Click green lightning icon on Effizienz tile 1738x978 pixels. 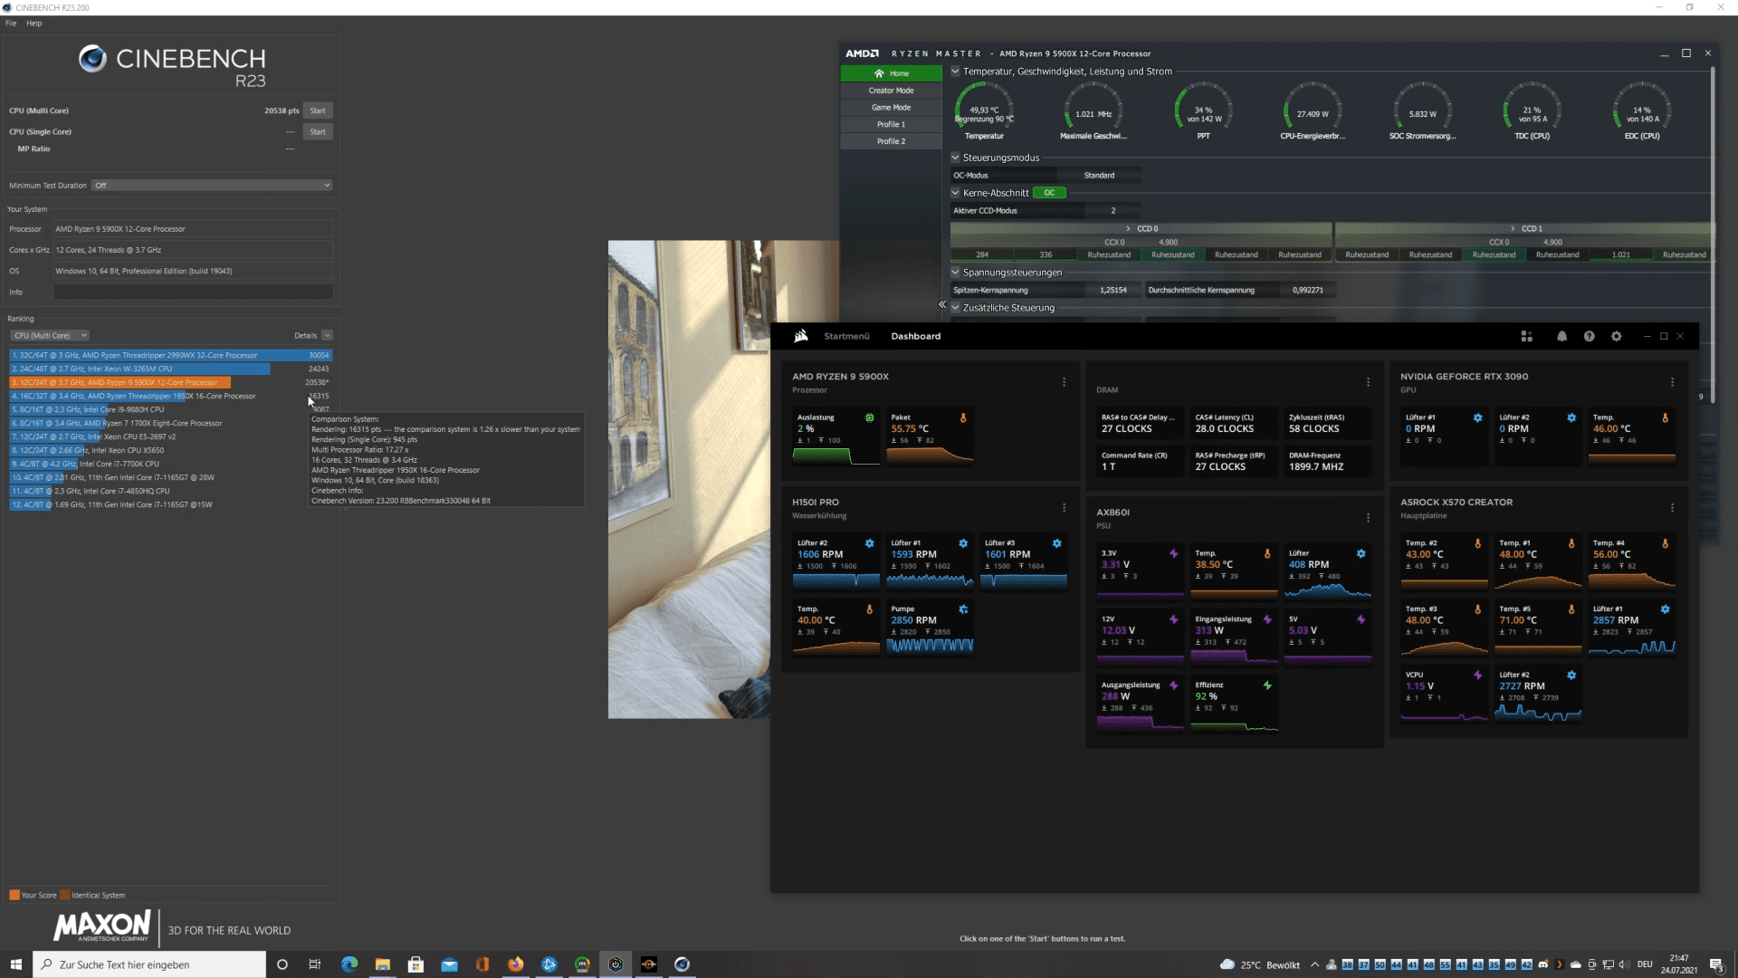click(1267, 686)
